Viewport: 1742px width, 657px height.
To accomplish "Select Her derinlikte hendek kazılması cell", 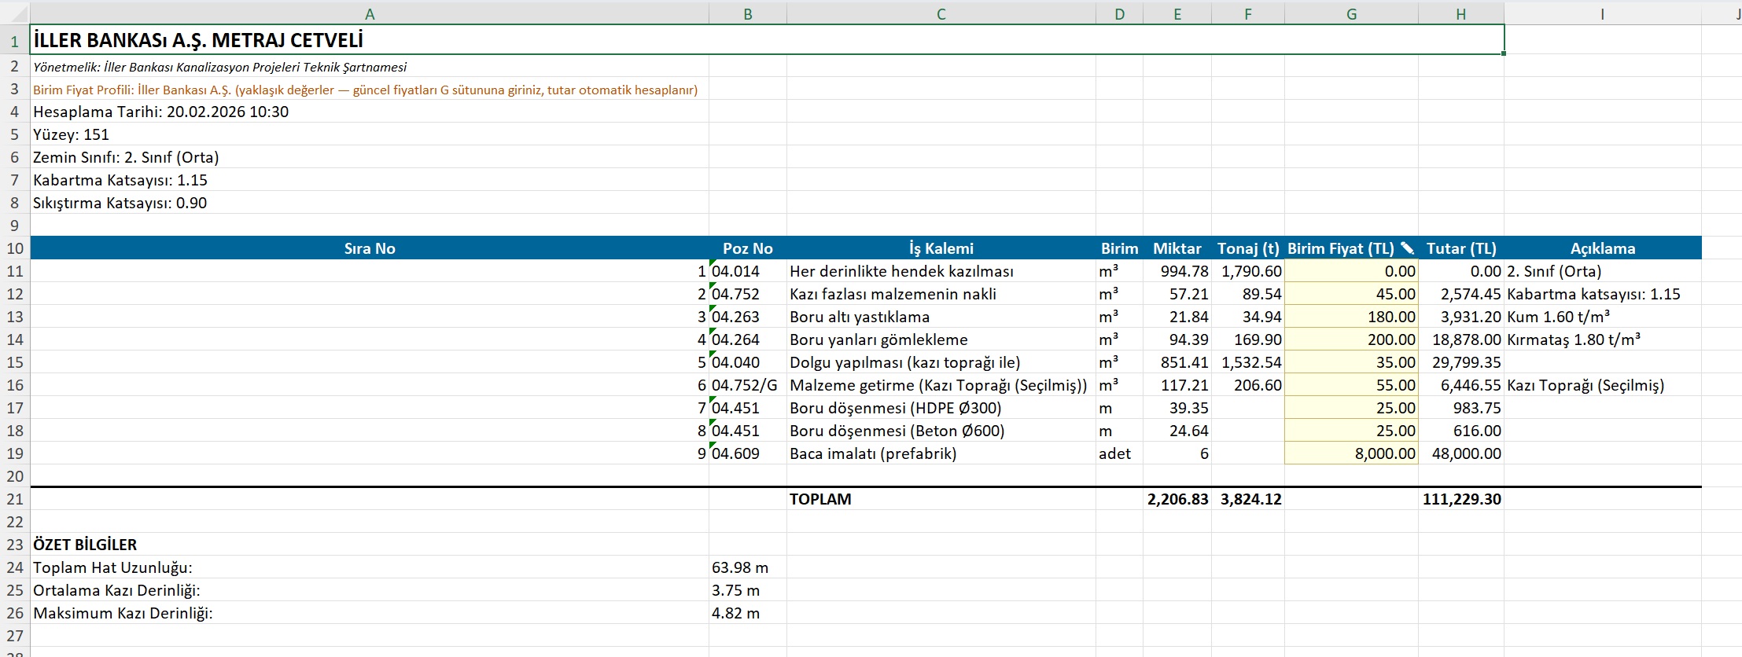I will [941, 271].
